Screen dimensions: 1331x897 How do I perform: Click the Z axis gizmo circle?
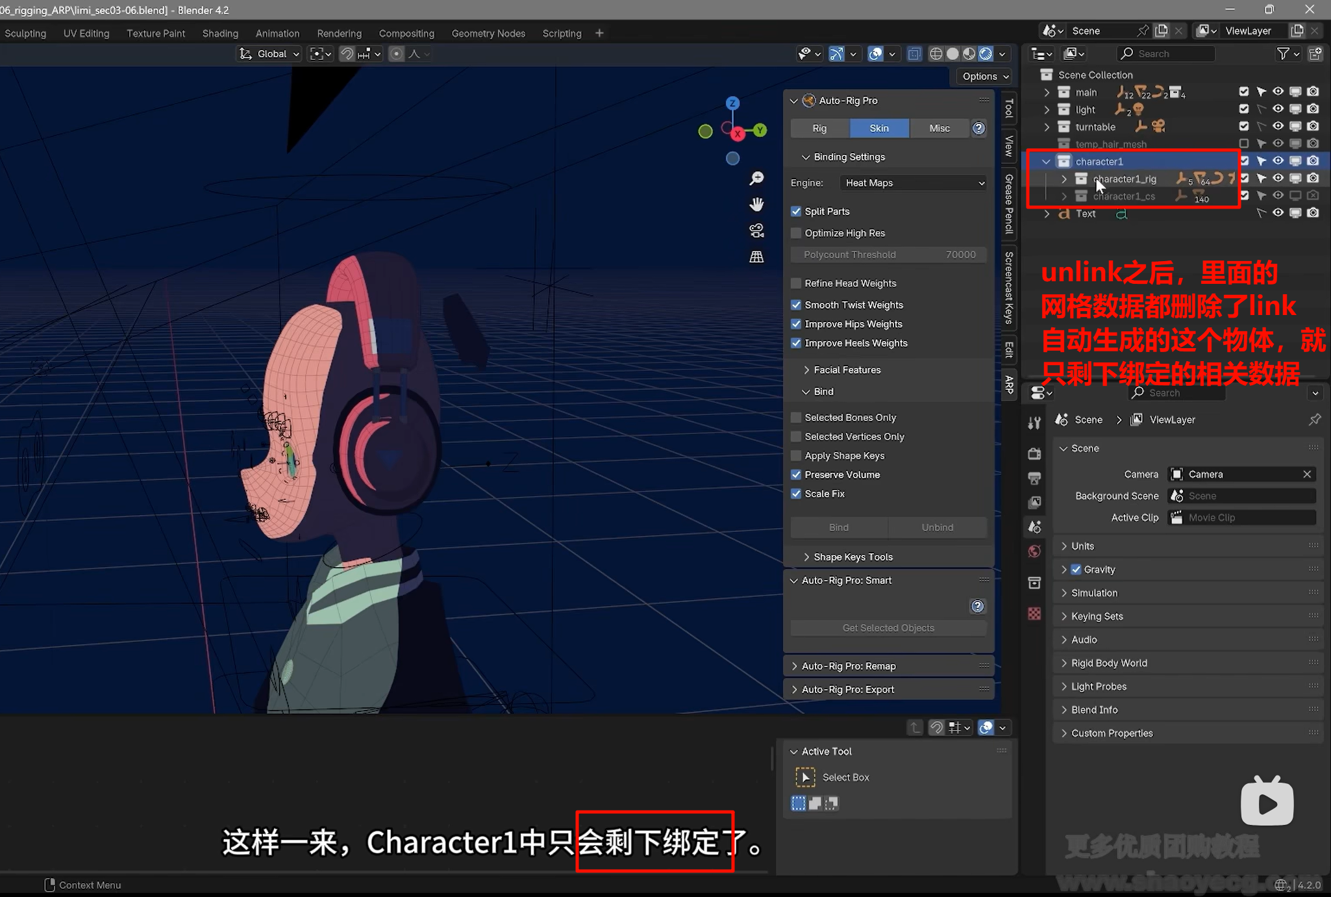point(732,103)
